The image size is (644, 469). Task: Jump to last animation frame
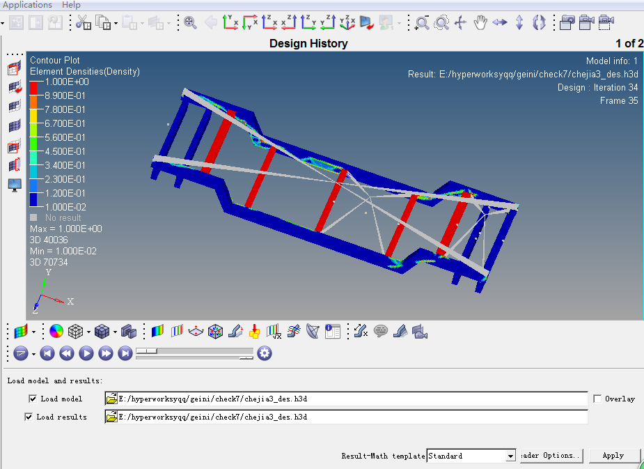click(x=125, y=353)
